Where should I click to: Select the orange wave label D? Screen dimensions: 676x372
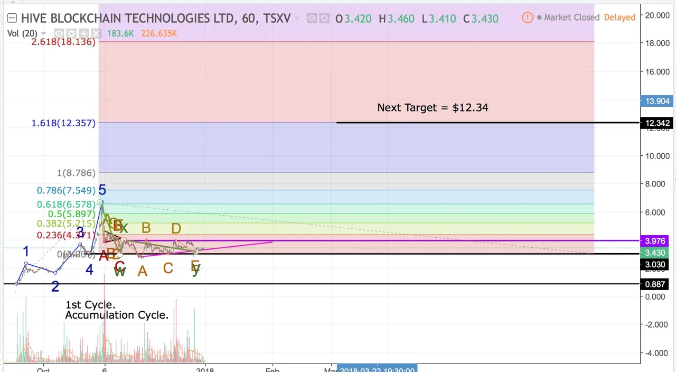[176, 228]
